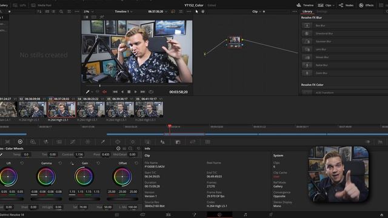
Task: Play reverse in the viewer transport
Action: tap(122, 91)
